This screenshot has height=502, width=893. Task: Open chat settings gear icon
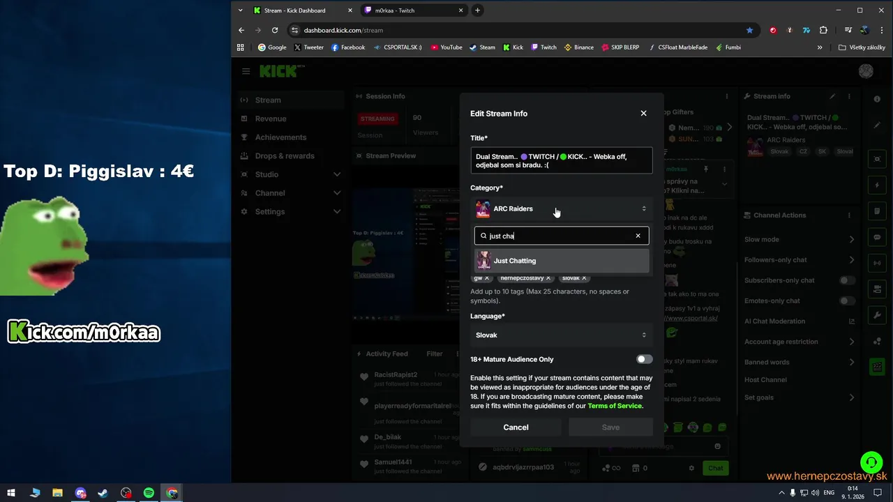coord(691,468)
